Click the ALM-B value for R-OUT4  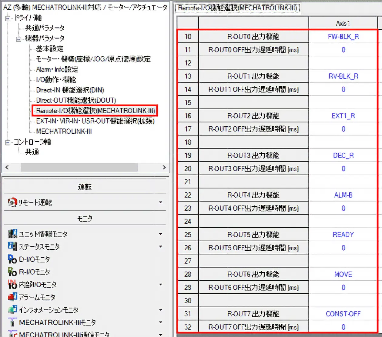343,195
